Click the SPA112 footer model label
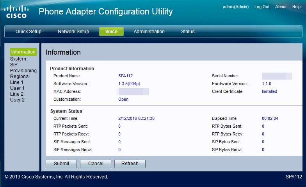 [x=294, y=176]
